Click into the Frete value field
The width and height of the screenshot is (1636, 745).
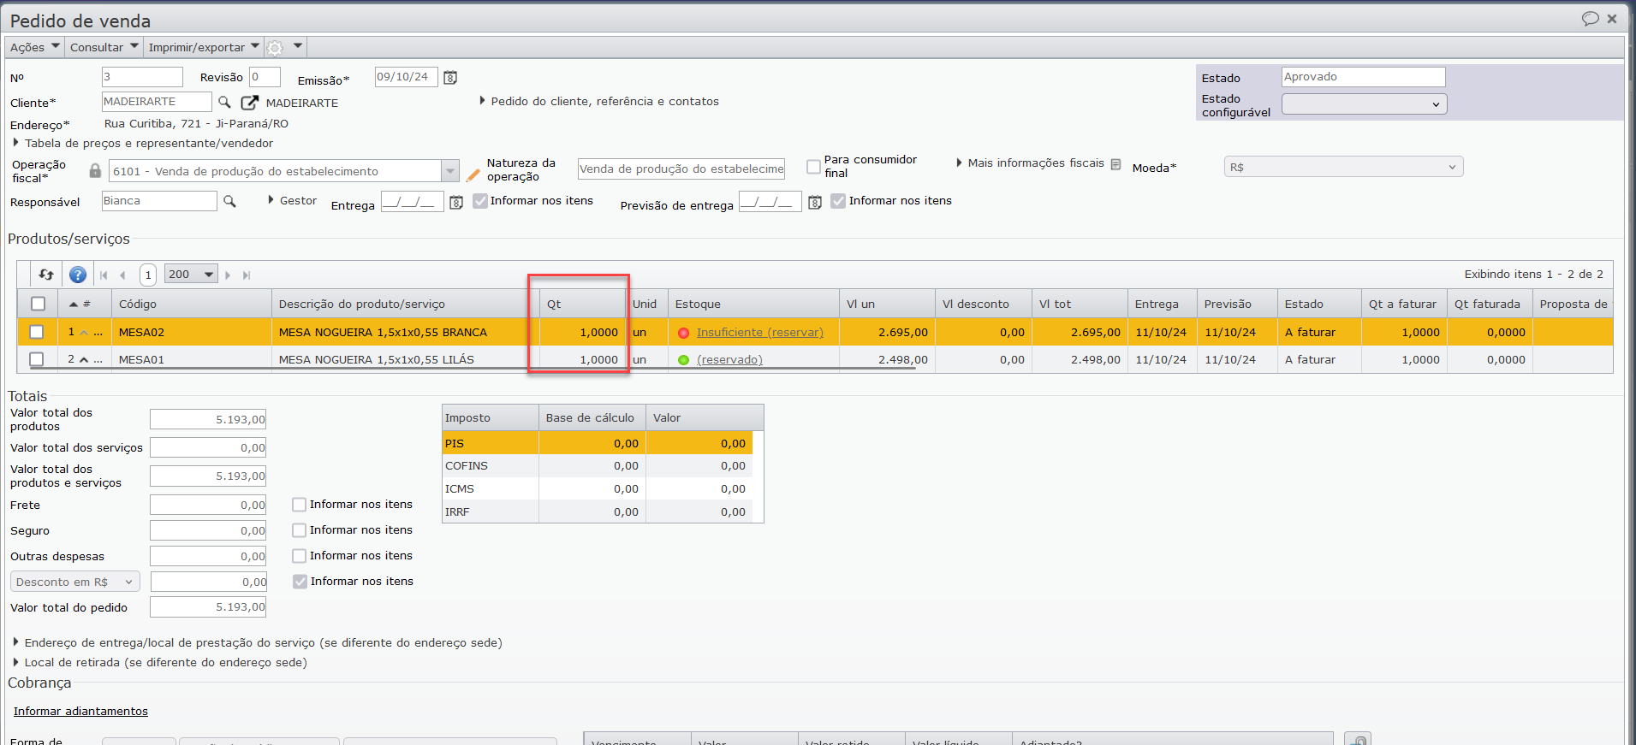click(208, 505)
